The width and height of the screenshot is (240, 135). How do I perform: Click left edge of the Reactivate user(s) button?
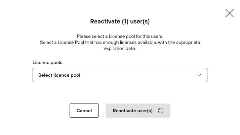click(108, 111)
